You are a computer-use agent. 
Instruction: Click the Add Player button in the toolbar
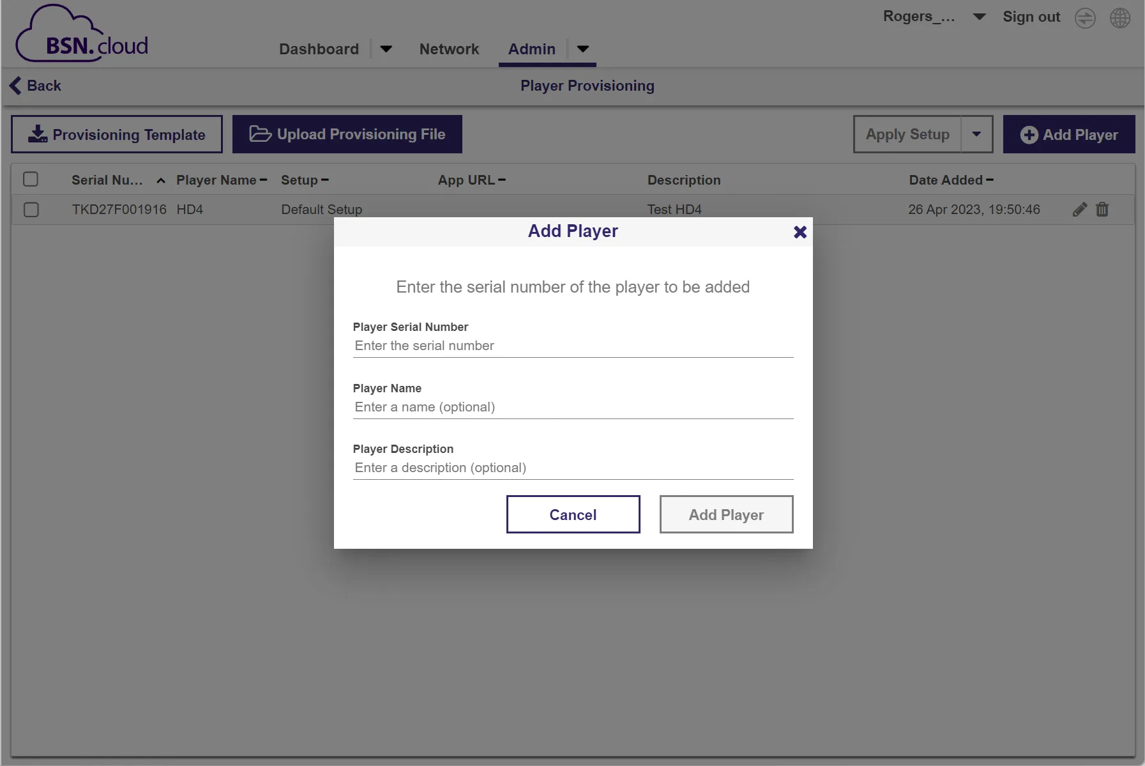1069,134
